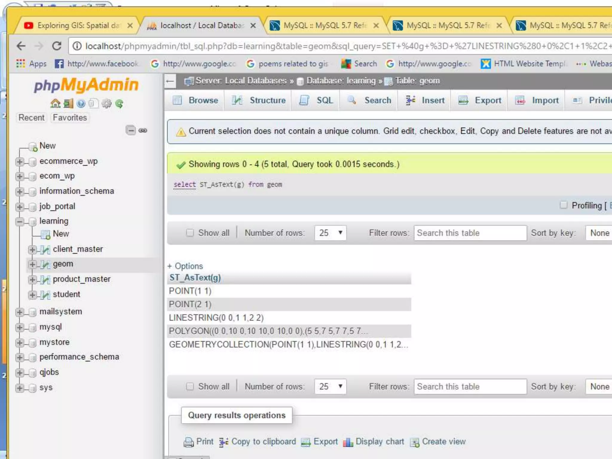The width and height of the screenshot is (612, 459).
Task: Check the top Show all checkbox
Action: [190, 233]
